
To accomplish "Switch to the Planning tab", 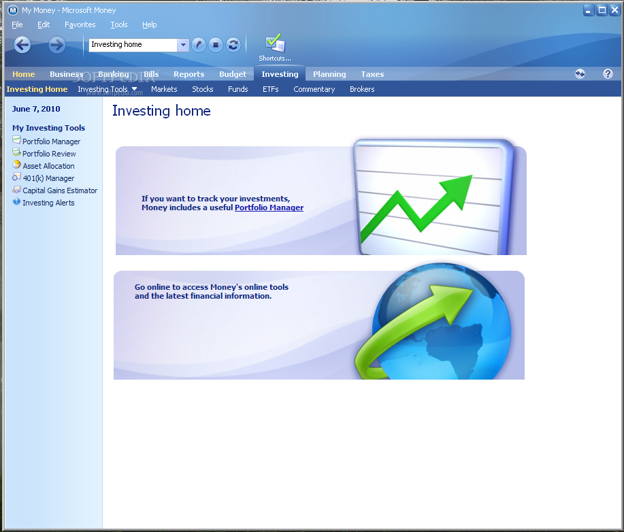I will pos(329,74).
